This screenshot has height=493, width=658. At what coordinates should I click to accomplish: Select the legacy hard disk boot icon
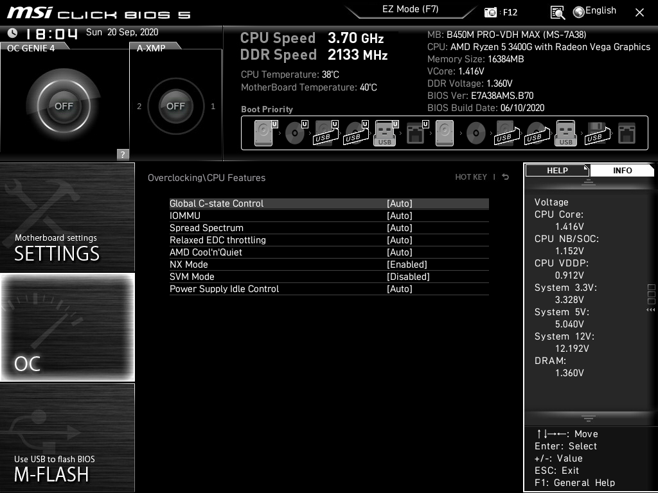tap(445, 133)
